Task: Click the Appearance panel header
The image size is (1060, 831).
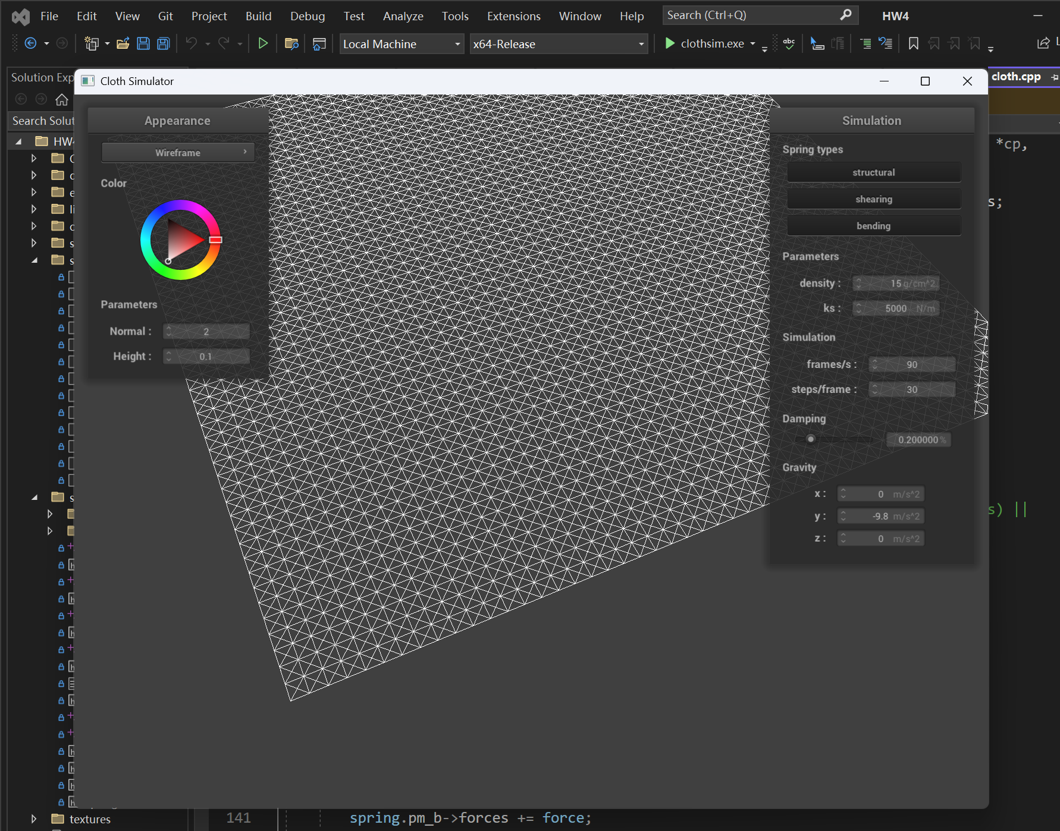Action: tap(177, 121)
